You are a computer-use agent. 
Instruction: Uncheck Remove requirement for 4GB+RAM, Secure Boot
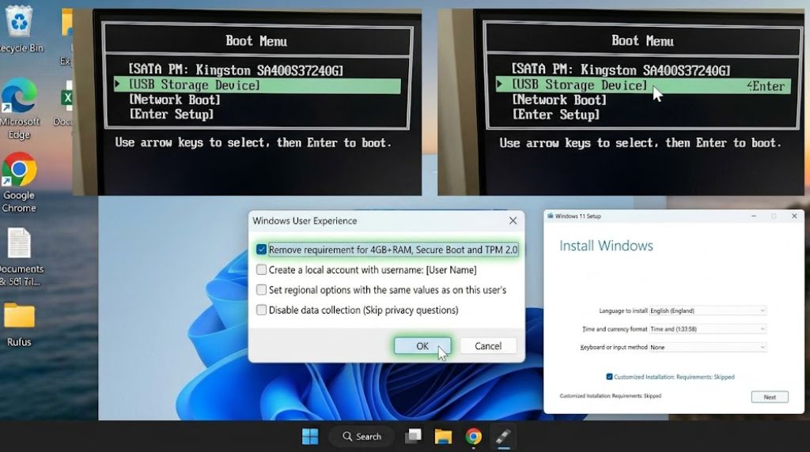coord(261,250)
